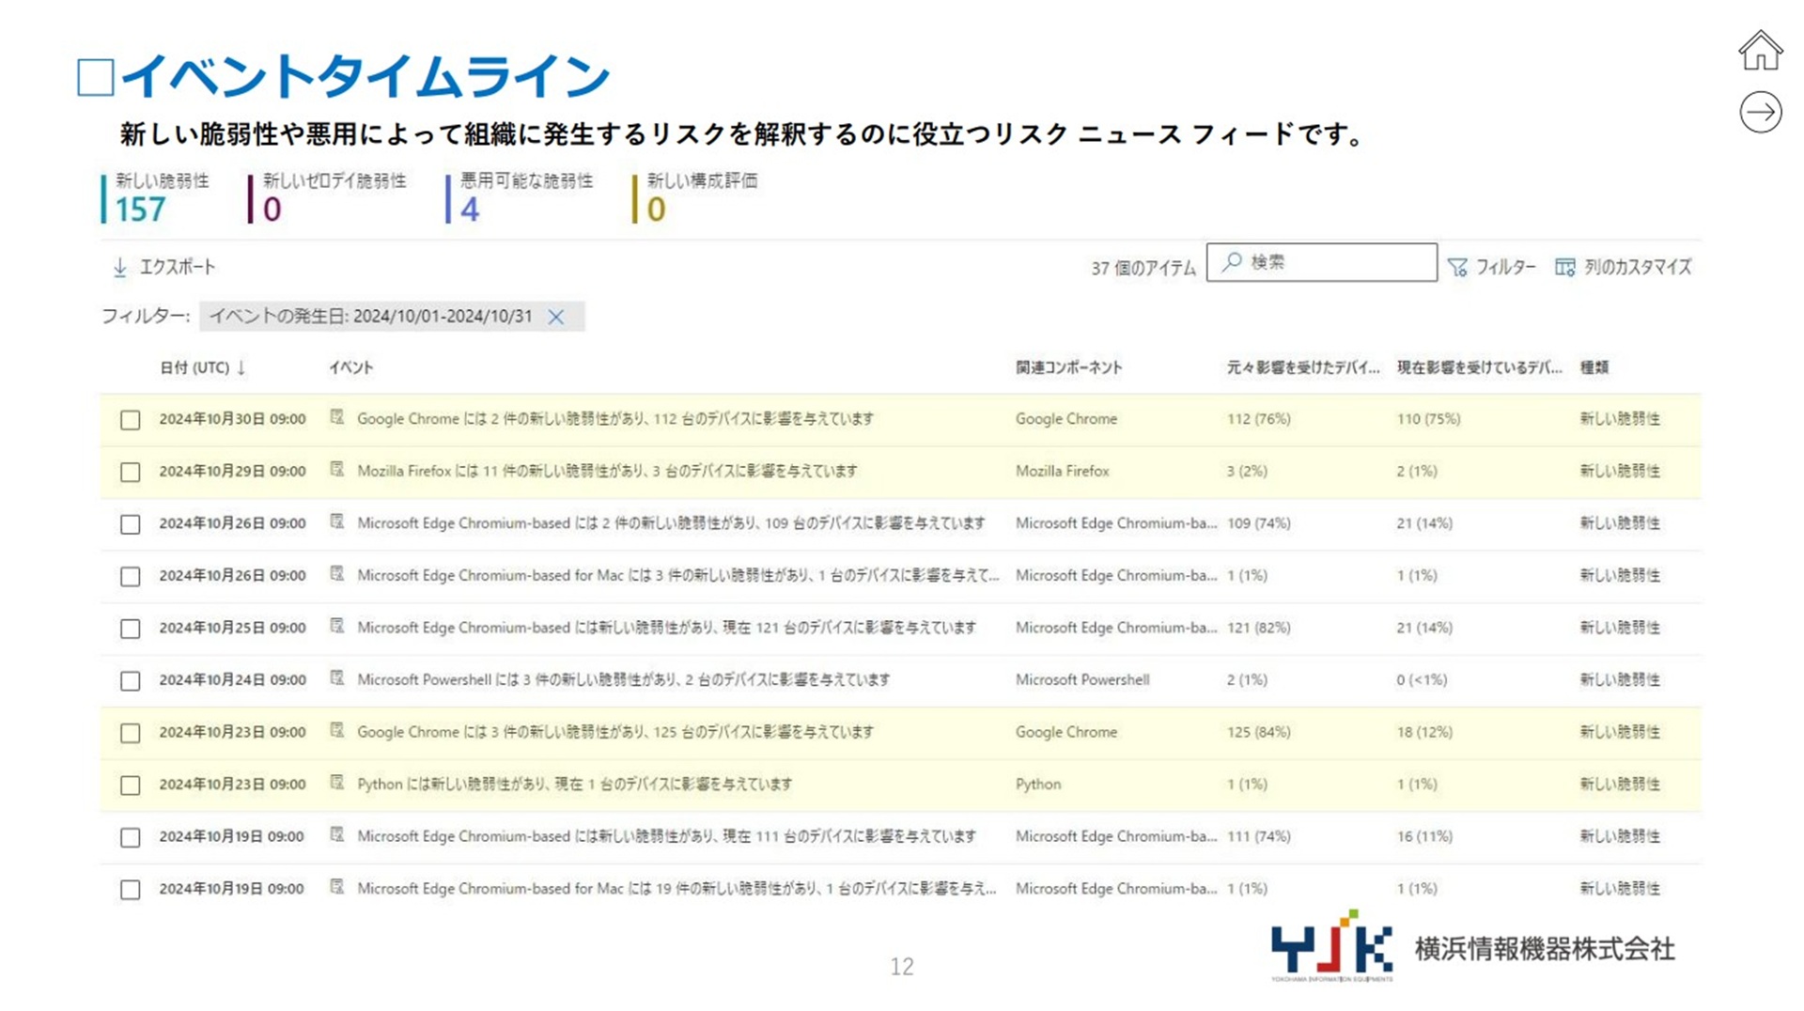Tick the checkbox beside イベントタイムライン title
1804x1011 pixels.
[96, 77]
